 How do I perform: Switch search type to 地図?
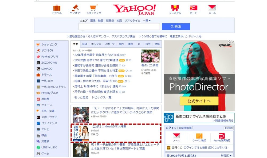[119, 20]
